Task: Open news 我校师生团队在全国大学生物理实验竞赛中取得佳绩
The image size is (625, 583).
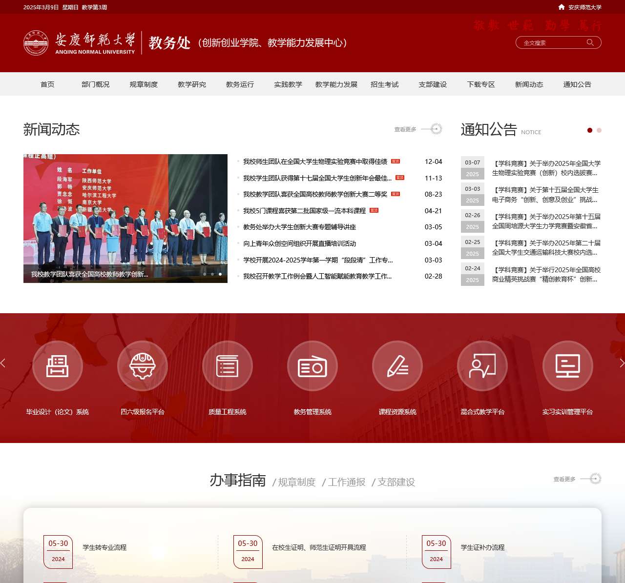Action: 315,161
